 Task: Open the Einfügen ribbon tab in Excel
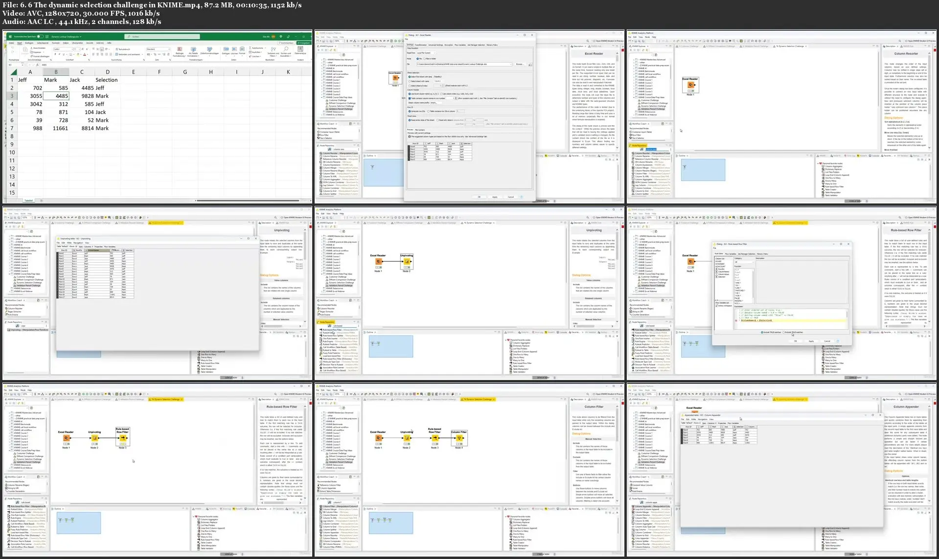[x=29, y=43]
